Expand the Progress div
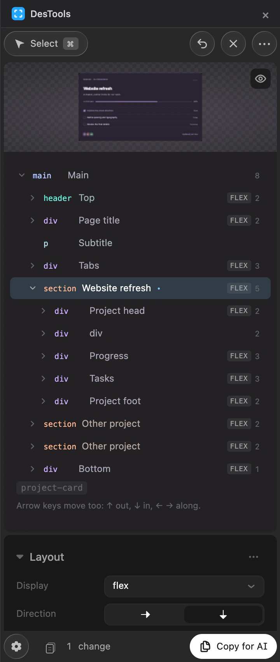 [44, 356]
